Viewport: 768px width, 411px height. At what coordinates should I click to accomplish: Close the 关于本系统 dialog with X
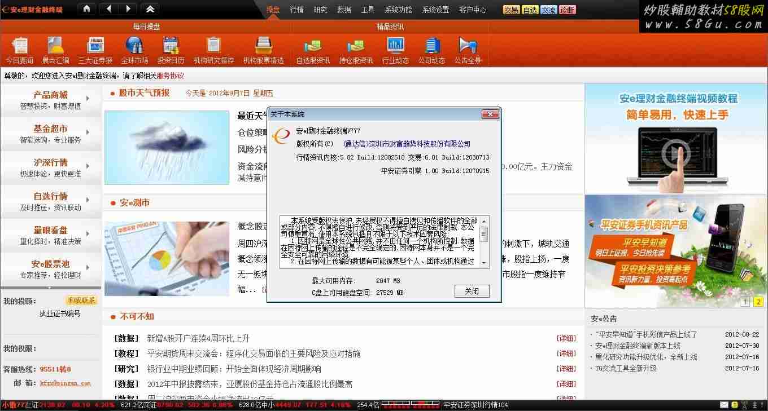tap(490, 114)
